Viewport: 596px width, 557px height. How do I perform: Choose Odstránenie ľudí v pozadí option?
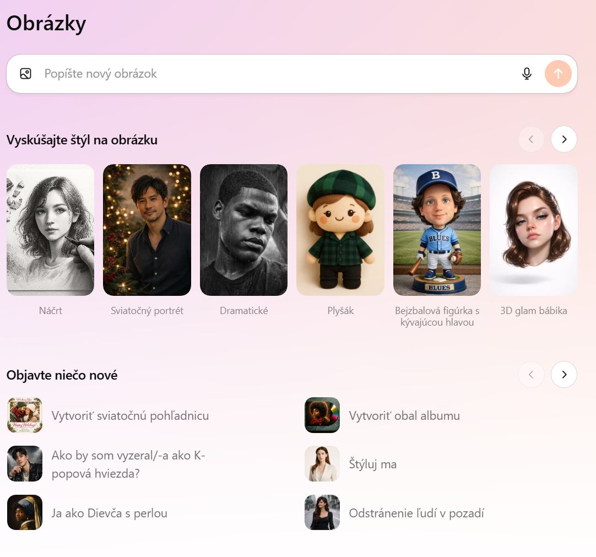[416, 513]
